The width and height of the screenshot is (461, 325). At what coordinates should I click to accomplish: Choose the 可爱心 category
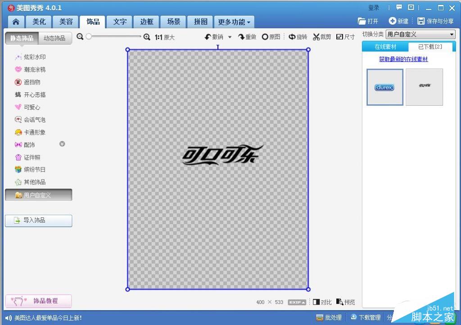27,107
